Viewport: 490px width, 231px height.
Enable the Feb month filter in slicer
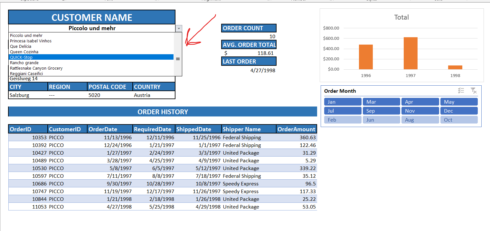343,120
